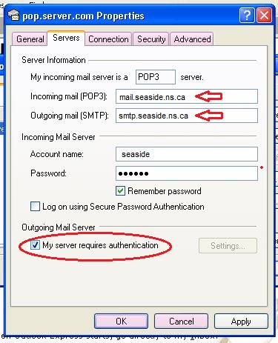
Task: Focus the Account name field
Action: pyautogui.click(x=187, y=154)
